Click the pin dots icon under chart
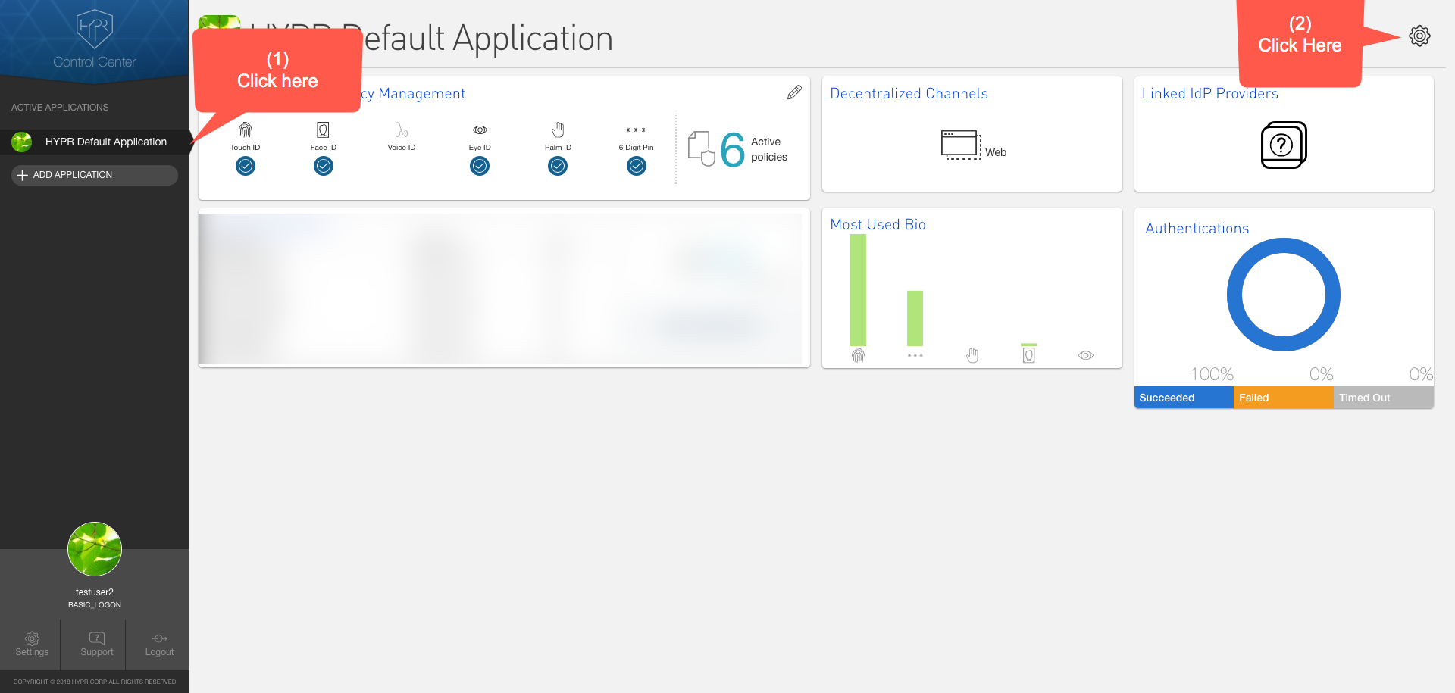 (915, 355)
